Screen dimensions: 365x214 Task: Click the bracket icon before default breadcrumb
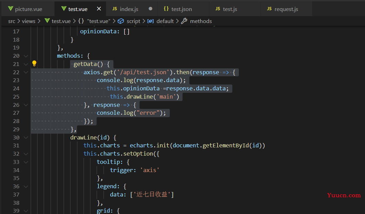[x=151, y=21]
